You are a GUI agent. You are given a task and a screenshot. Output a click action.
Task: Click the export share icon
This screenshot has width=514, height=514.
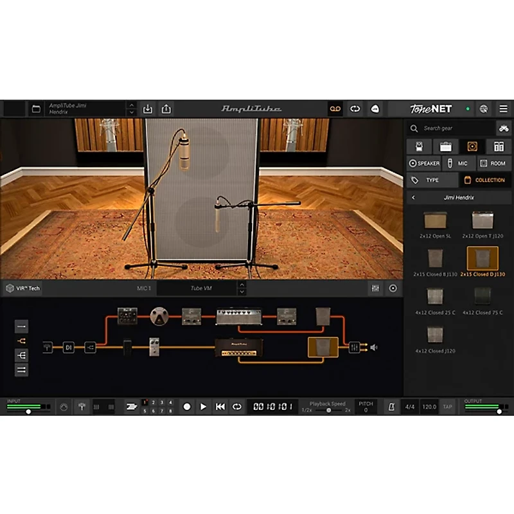(166, 109)
